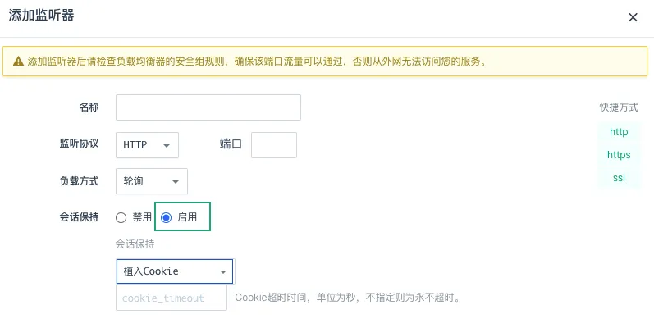This screenshot has height=319, width=654.
Task: Click the warning triangle icon in banner
Action: coord(18,62)
